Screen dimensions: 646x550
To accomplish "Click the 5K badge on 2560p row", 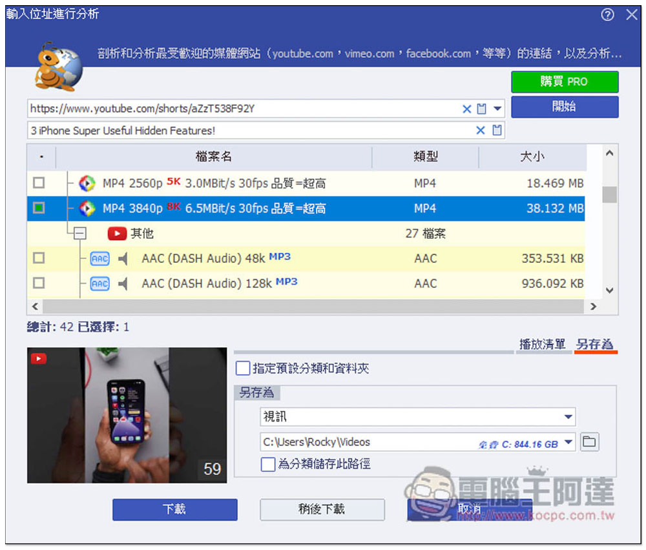I will coord(173,181).
